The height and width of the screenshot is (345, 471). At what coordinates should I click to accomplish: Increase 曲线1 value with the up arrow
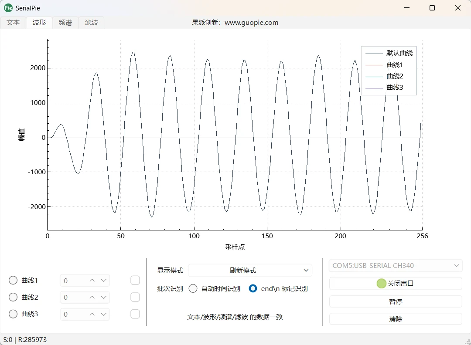[x=92, y=281]
